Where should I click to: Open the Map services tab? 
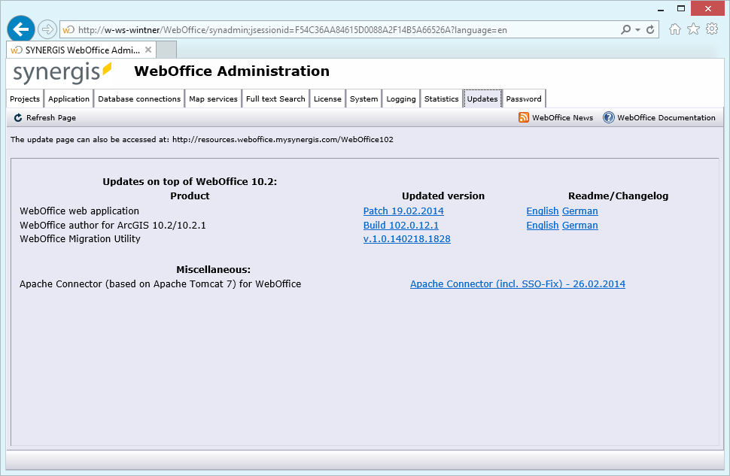click(213, 99)
